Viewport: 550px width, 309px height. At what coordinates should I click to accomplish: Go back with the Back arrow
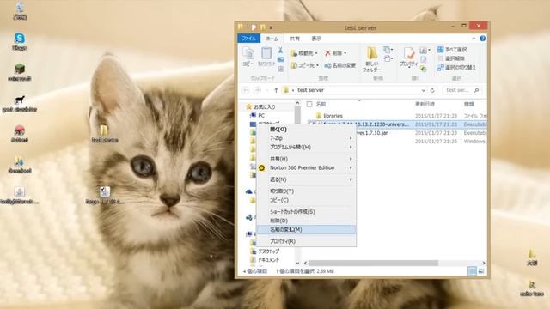point(246,90)
